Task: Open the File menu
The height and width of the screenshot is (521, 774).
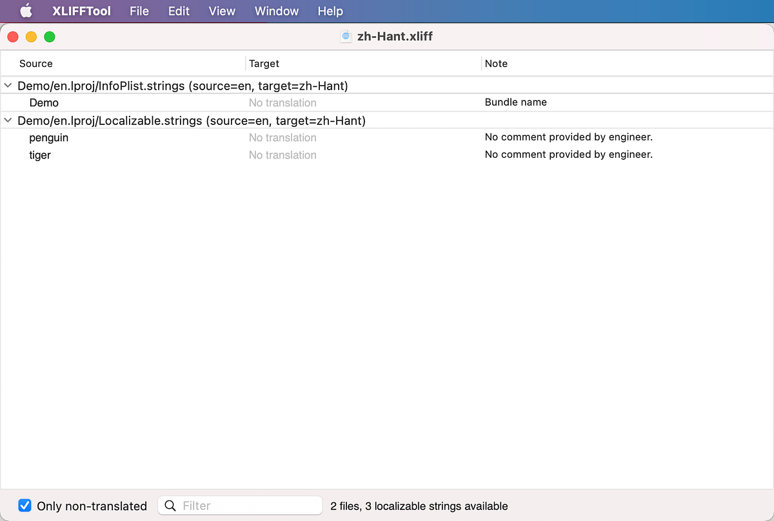Action: 139,10
